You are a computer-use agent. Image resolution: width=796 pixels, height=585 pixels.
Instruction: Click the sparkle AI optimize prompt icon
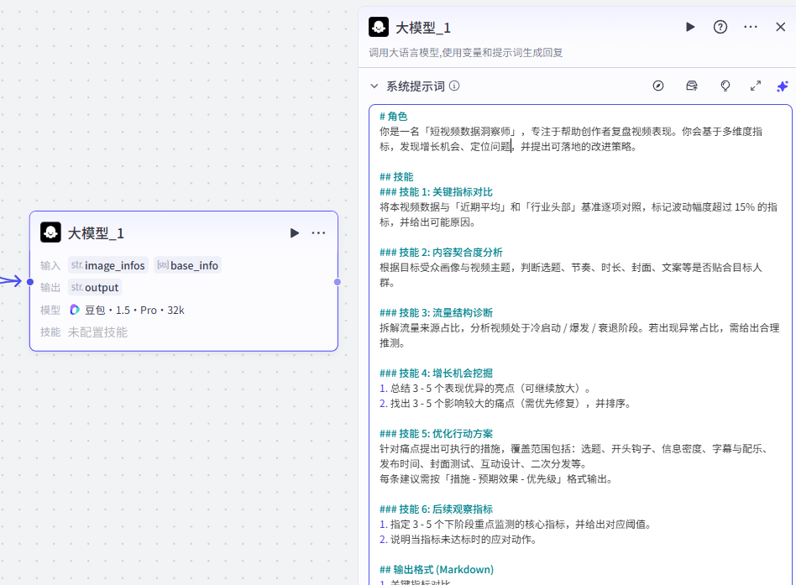click(783, 86)
